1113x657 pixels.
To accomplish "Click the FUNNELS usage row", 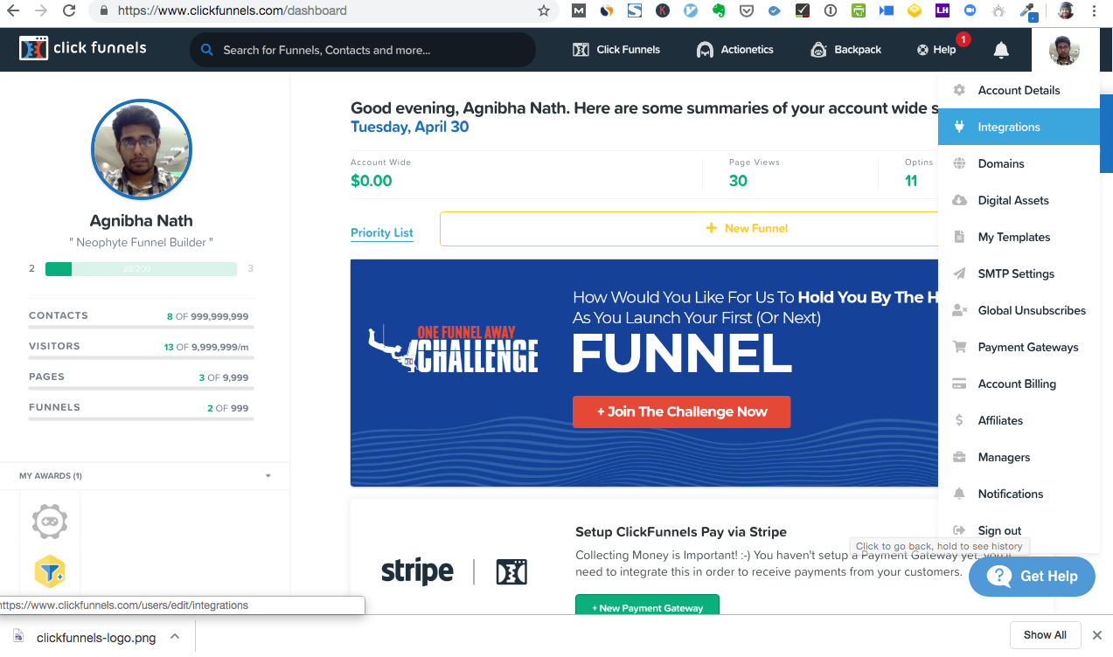I will (x=141, y=410).
